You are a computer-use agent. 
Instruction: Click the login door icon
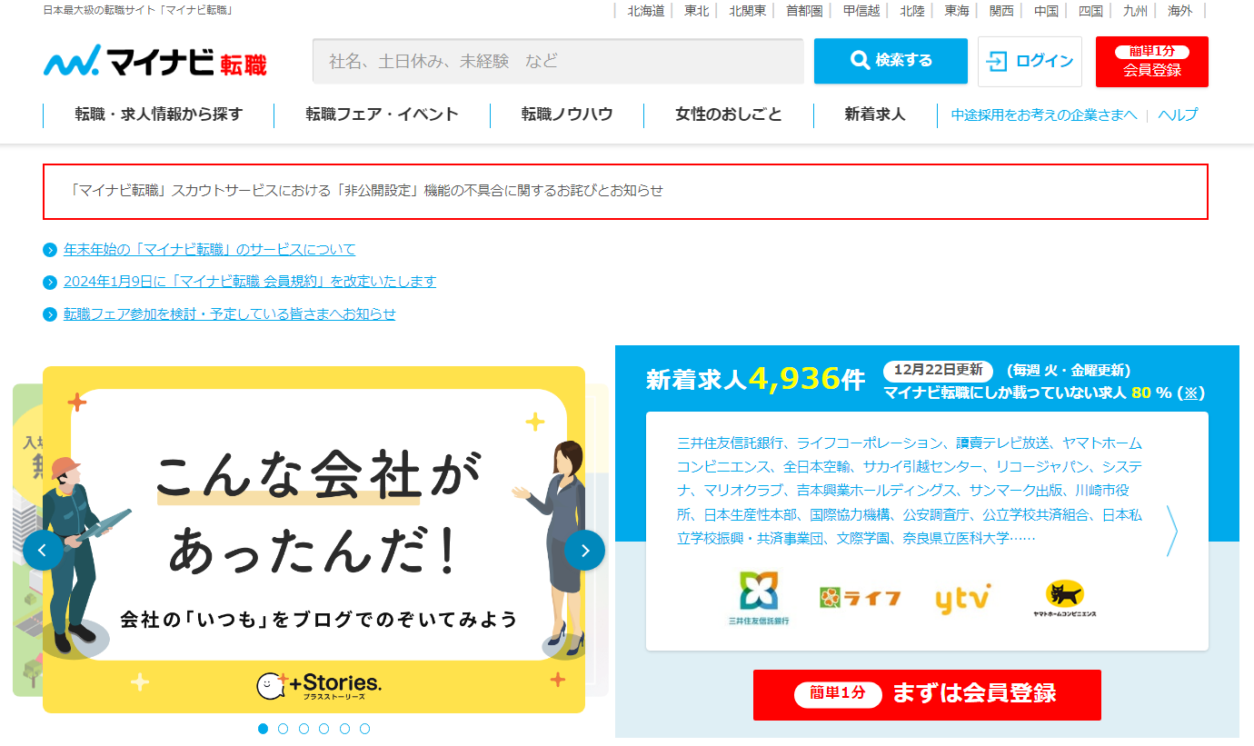pos(997,62)
